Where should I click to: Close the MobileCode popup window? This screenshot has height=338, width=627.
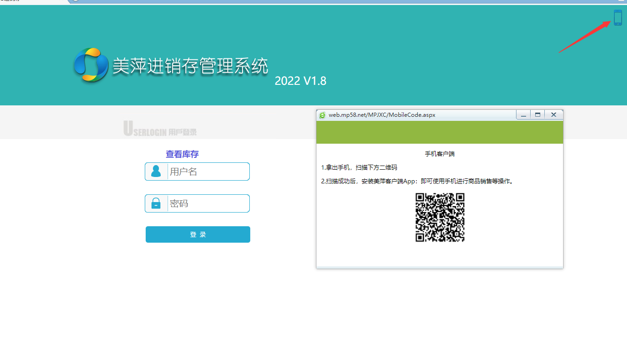coord(553,115)
